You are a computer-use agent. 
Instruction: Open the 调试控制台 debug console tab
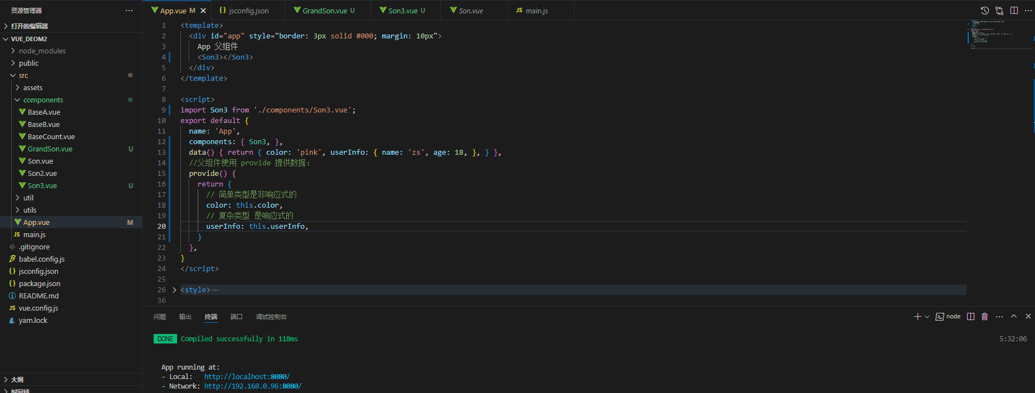pyautogui.click(x=271, y=317)
